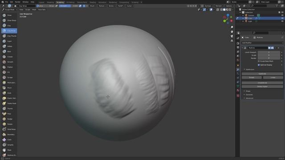This screenshot has width=285, height=160.
Task: Click the pan view hand icon
Action: (232, 32)
